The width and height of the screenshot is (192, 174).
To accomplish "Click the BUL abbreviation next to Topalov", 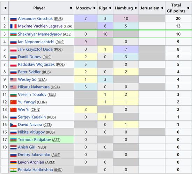I will pos(52,94).
